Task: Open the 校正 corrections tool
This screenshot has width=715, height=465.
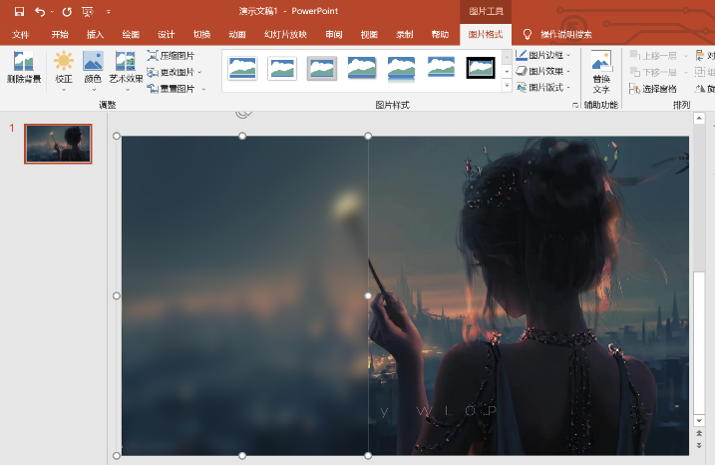Action: 64,71
